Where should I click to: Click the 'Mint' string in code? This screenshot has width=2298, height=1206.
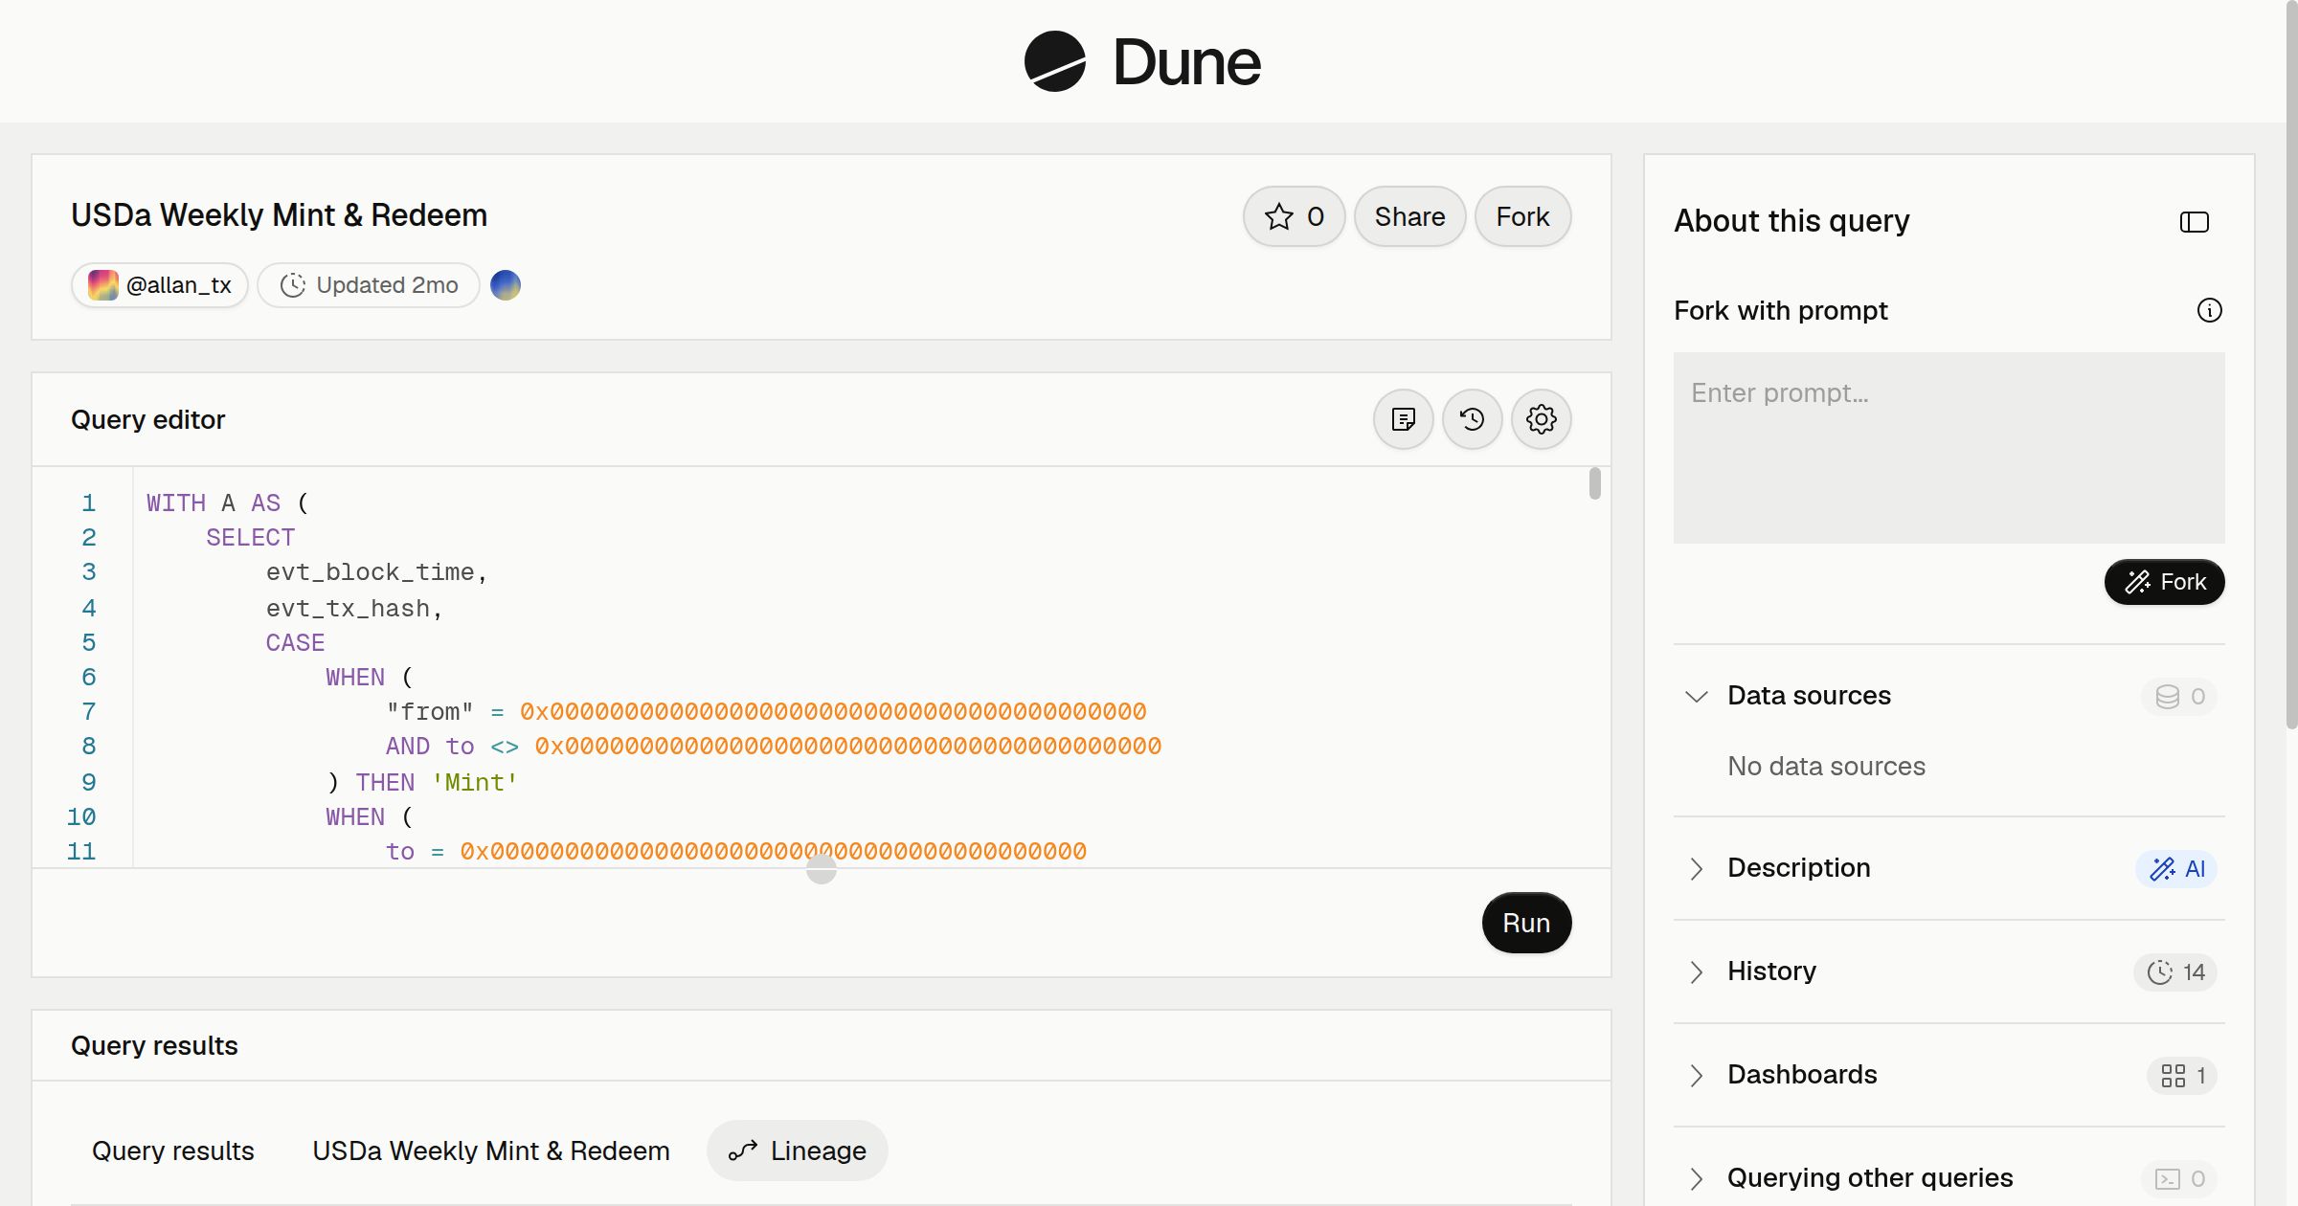pos(474,783)
